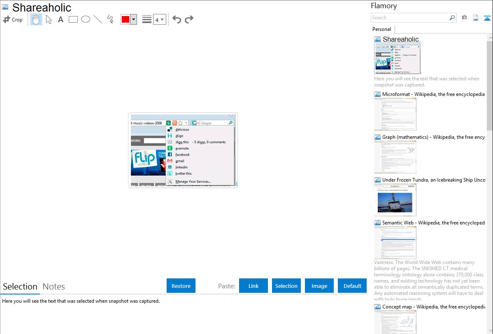Screen dimensions: 493x334
Task: Click the camera capture icon
Action: tap(464, 18)
